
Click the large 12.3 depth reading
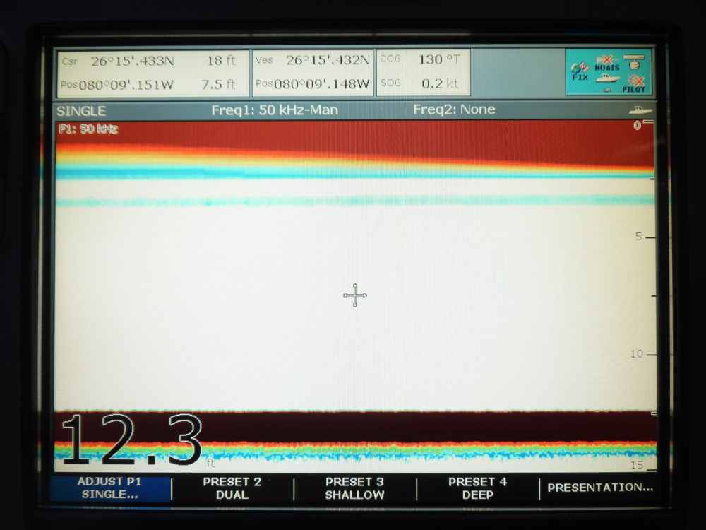(x=133, y=441)
